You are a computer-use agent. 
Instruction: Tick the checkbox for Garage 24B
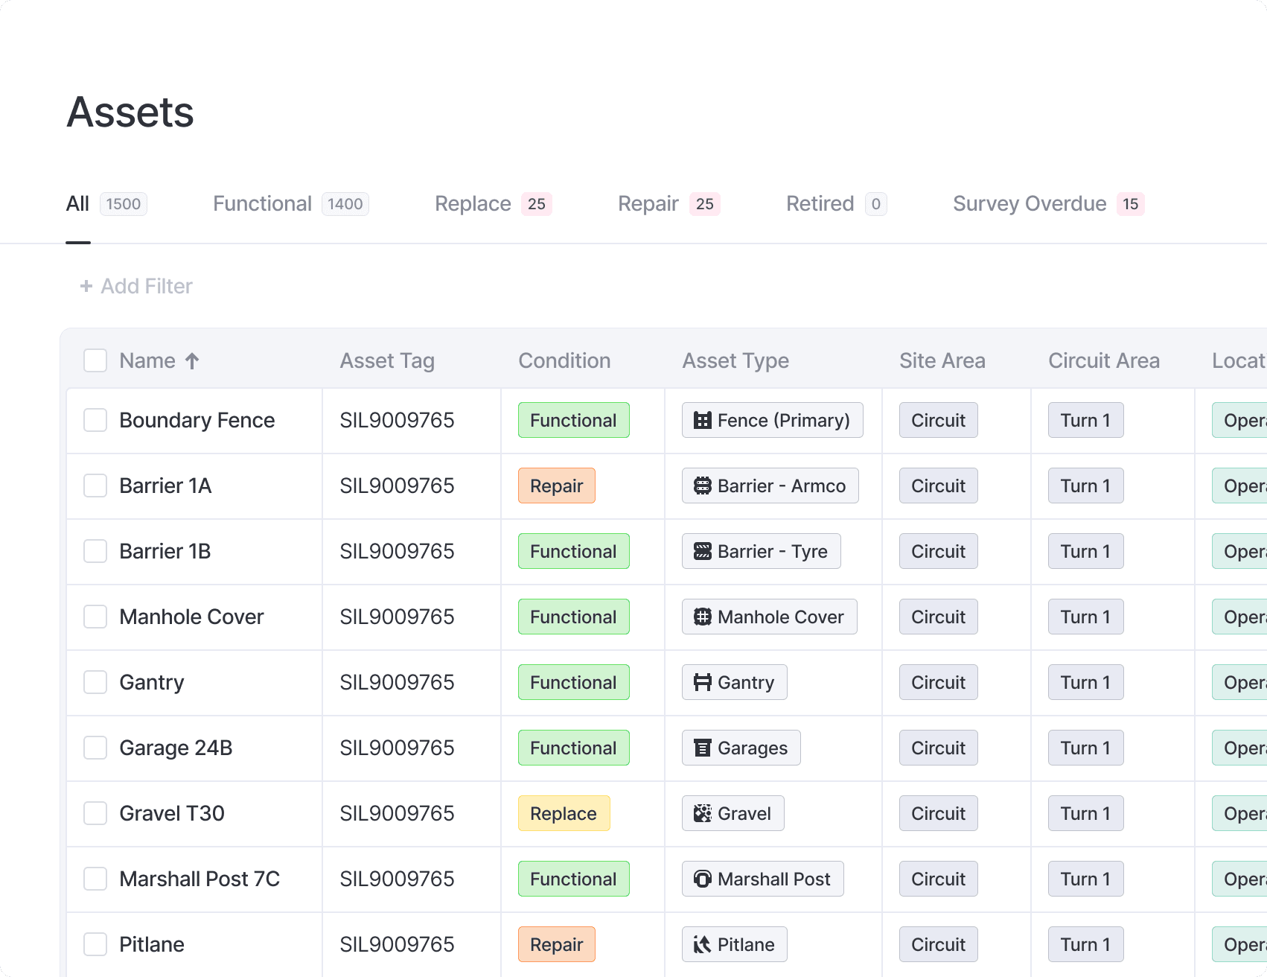point(95,748)
